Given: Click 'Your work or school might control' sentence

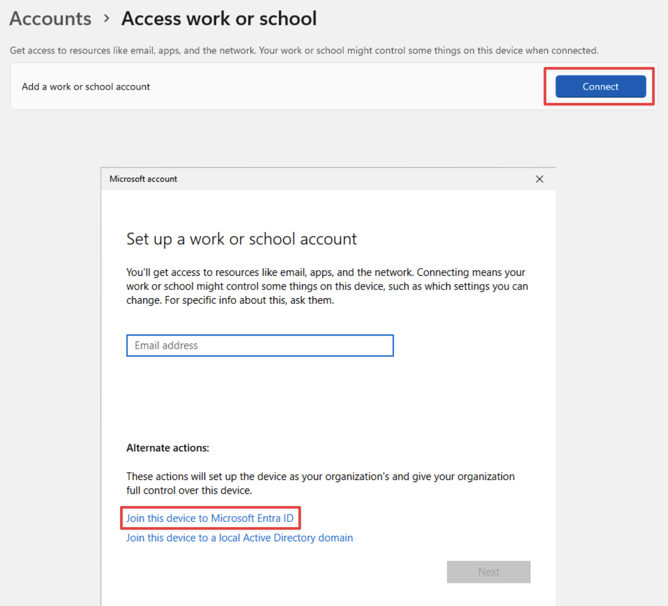Looking at the screenshot, I should pyautogui.click(x=428, y=51).
